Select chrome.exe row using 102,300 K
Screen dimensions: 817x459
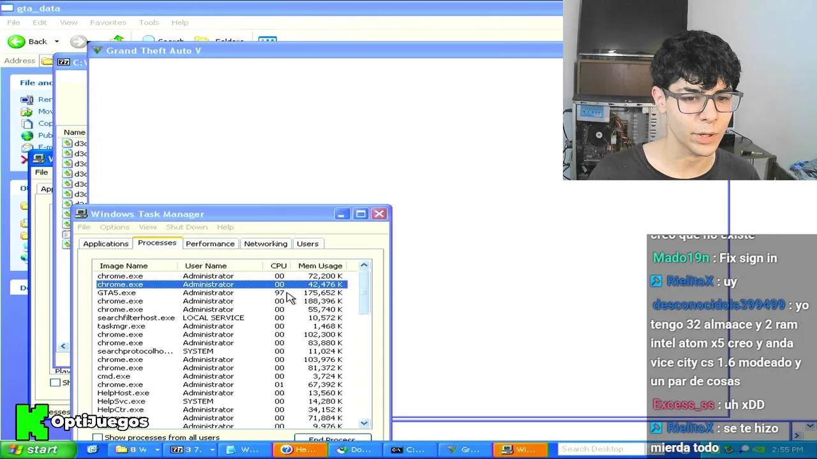click(220, 334)
